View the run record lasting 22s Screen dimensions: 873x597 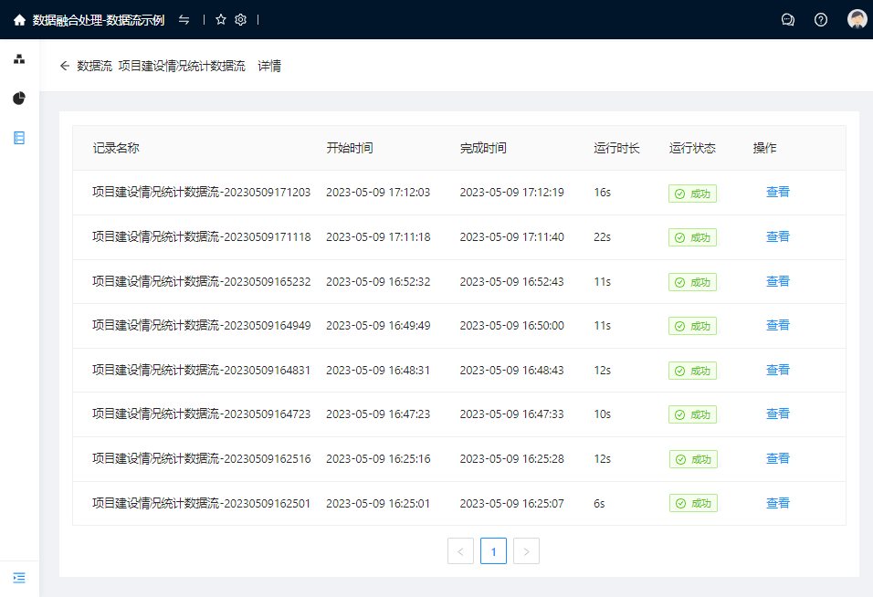(x=777, y=237)
